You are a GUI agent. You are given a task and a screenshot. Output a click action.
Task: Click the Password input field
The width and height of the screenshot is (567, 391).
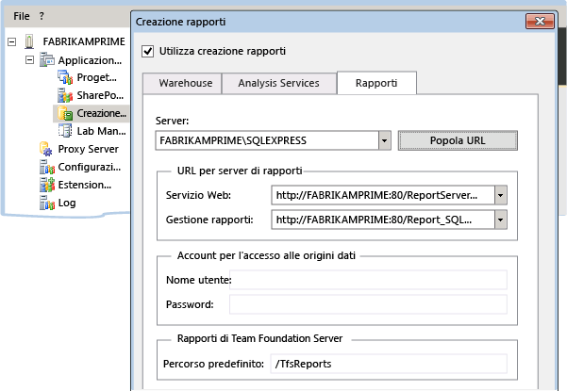pyautogui.click(x=368, y=304)
